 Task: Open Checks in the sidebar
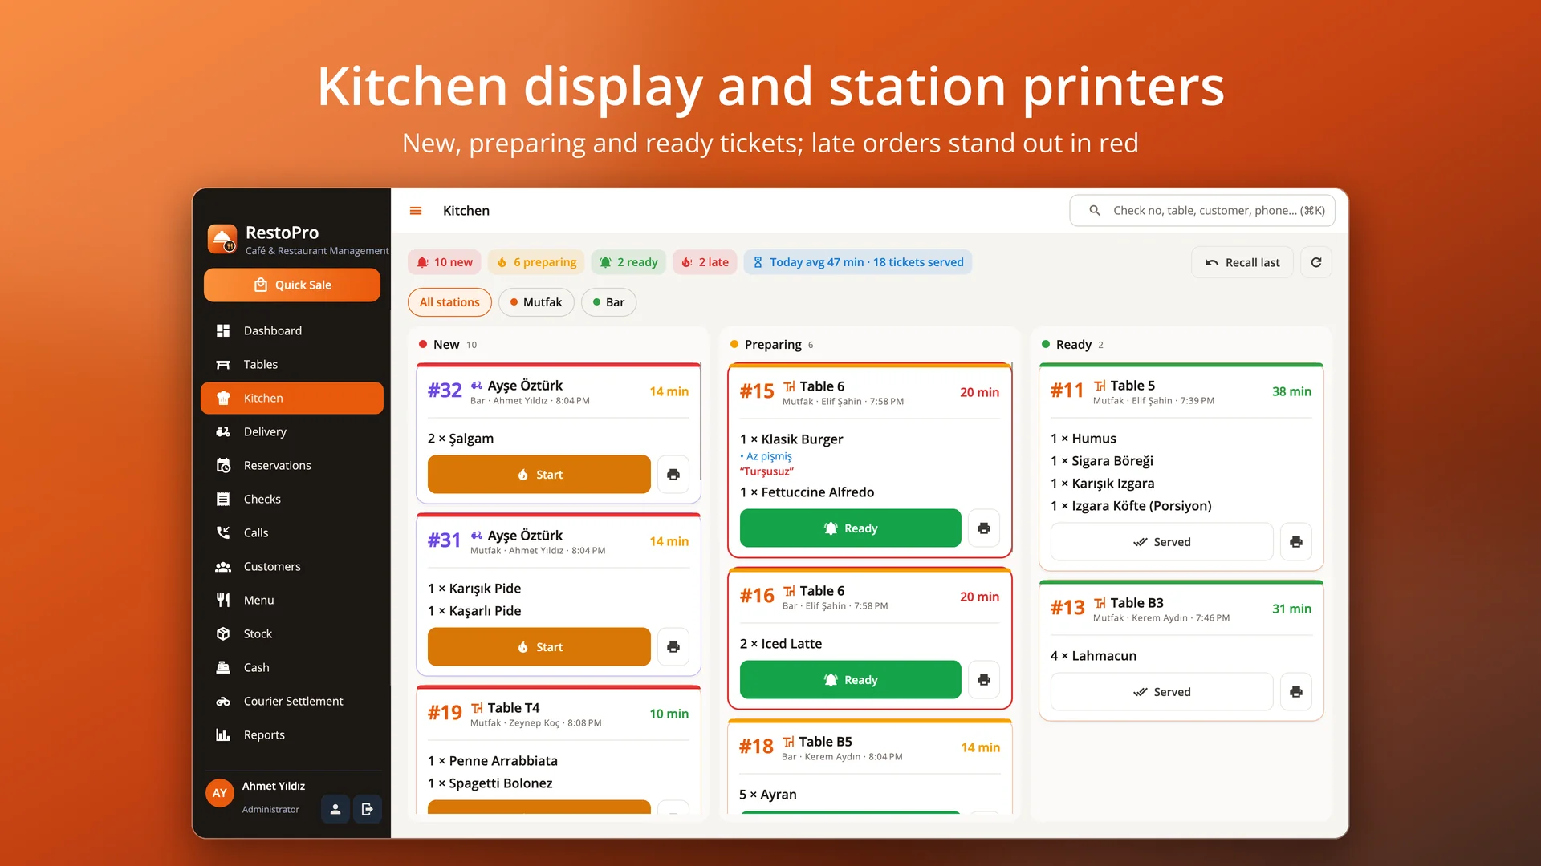[292, 499]
